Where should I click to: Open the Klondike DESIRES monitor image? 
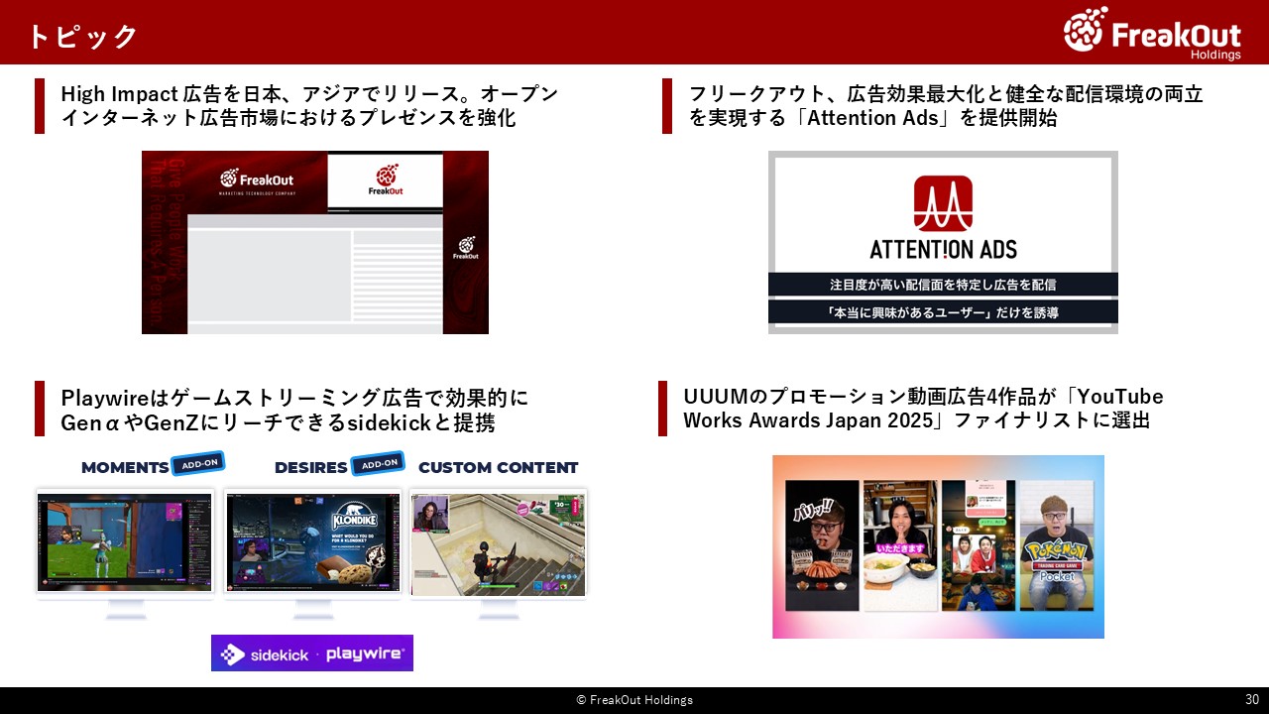(312, 543)
